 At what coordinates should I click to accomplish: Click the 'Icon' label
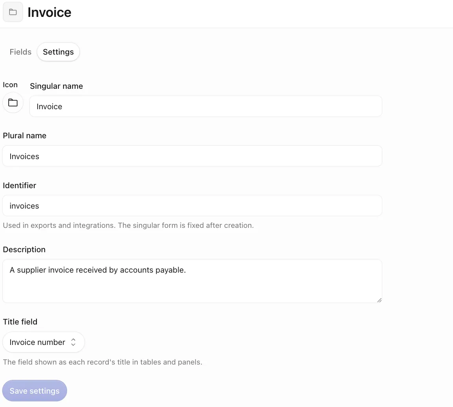[x=10, y=85]
